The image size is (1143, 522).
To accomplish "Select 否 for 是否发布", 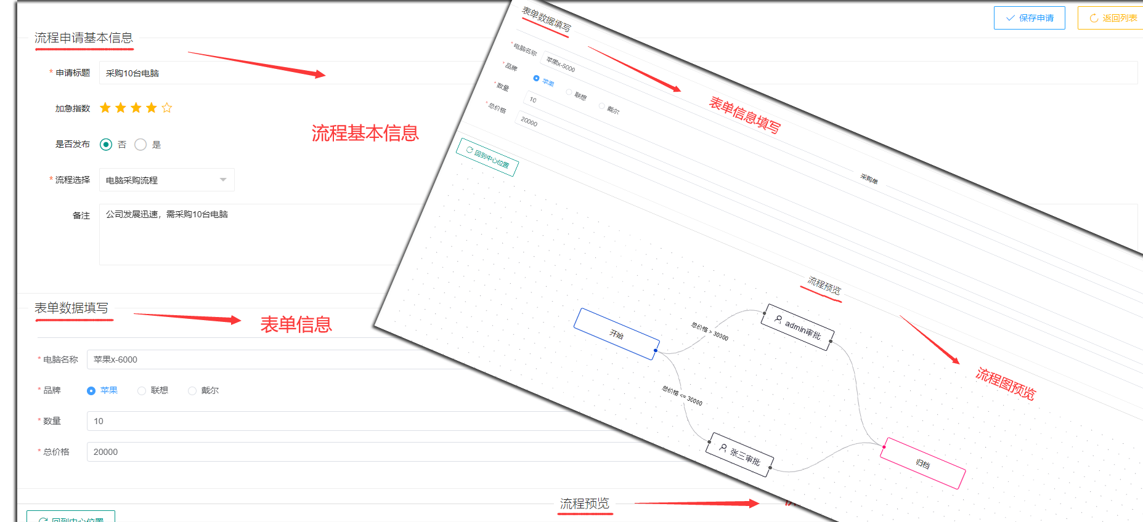I will (x=106, y=144).
